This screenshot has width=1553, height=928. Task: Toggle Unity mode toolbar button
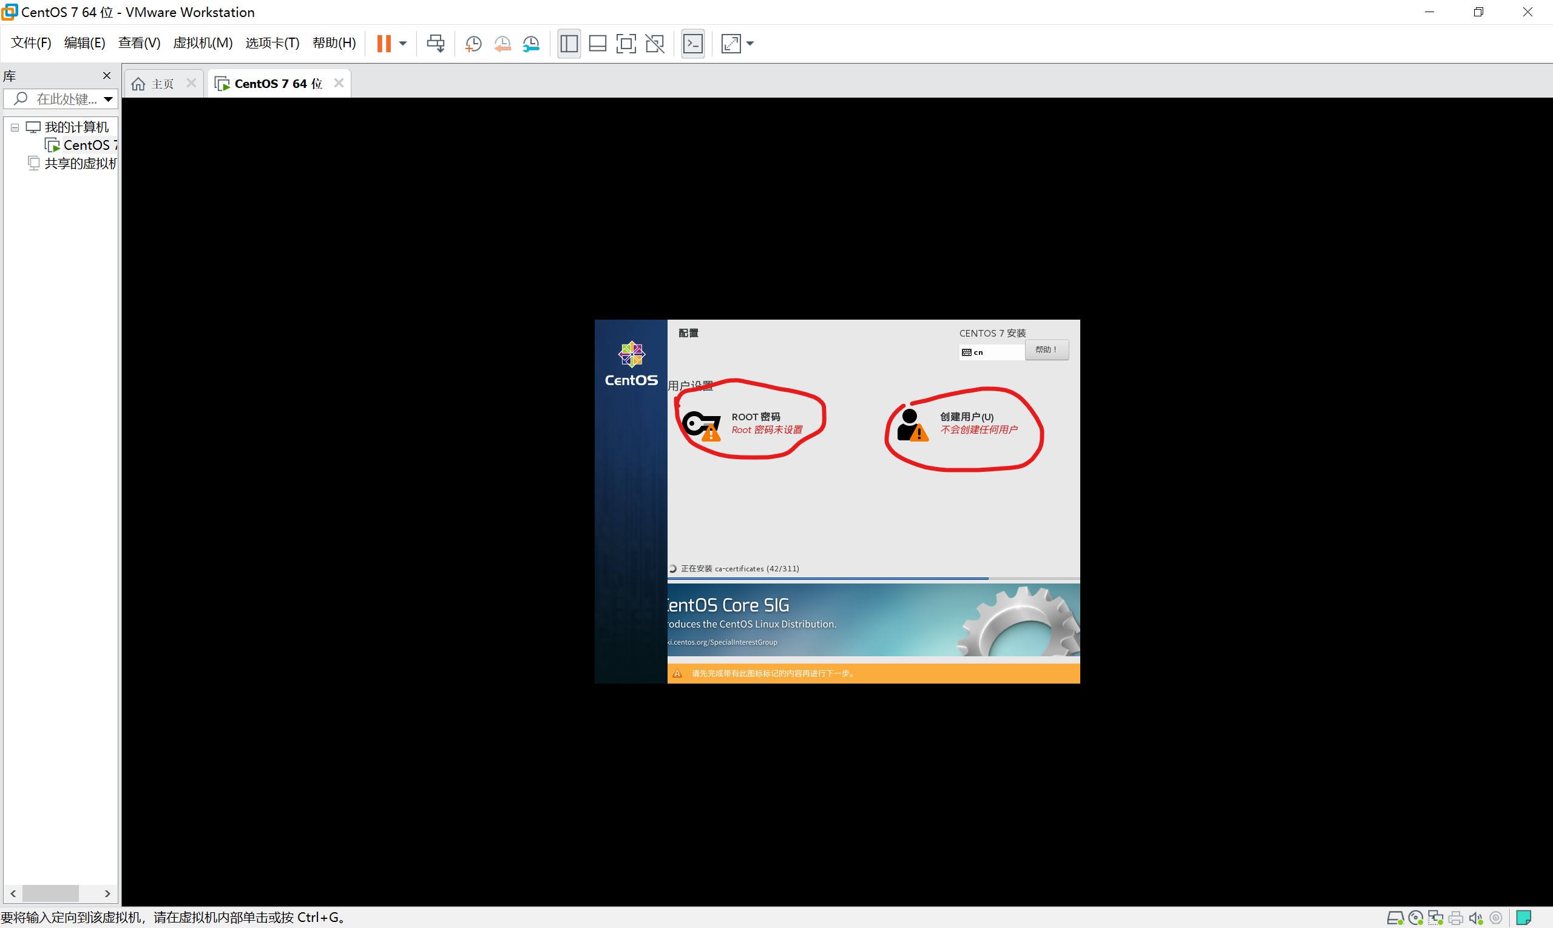[654, 43]
